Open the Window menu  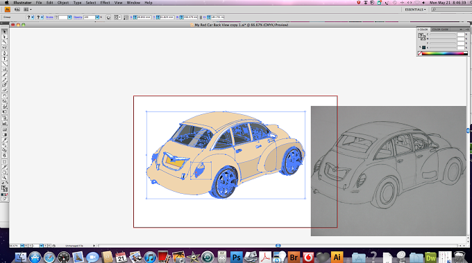(133, 2)
